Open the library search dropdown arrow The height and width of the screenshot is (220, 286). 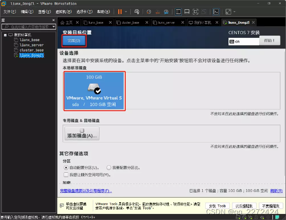tap(54, 27)
